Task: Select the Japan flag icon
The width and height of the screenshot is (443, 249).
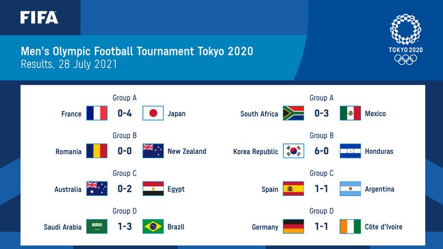Action: (x=153, y=113)
